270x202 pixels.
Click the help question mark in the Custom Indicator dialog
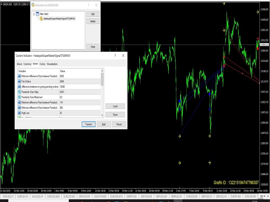pyautogui.click(x=115, y=56)
